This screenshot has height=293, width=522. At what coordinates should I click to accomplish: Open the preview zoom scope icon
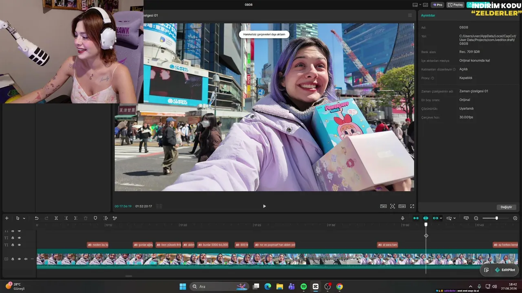pyautogui.click(x=393, y=206)
